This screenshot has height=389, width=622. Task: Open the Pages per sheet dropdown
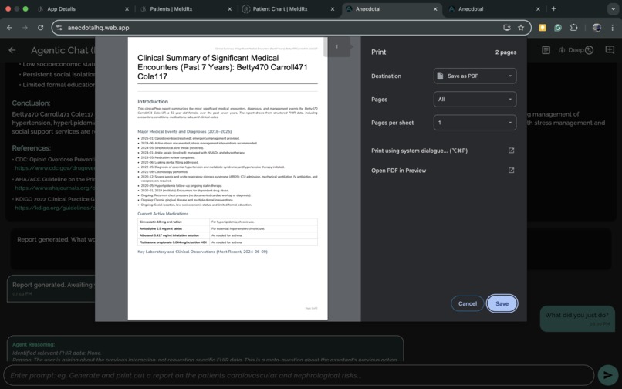point(475,123)
